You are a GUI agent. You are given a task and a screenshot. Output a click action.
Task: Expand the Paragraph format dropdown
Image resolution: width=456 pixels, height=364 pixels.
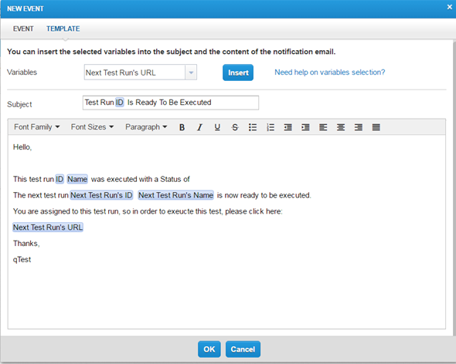(146, 127)
